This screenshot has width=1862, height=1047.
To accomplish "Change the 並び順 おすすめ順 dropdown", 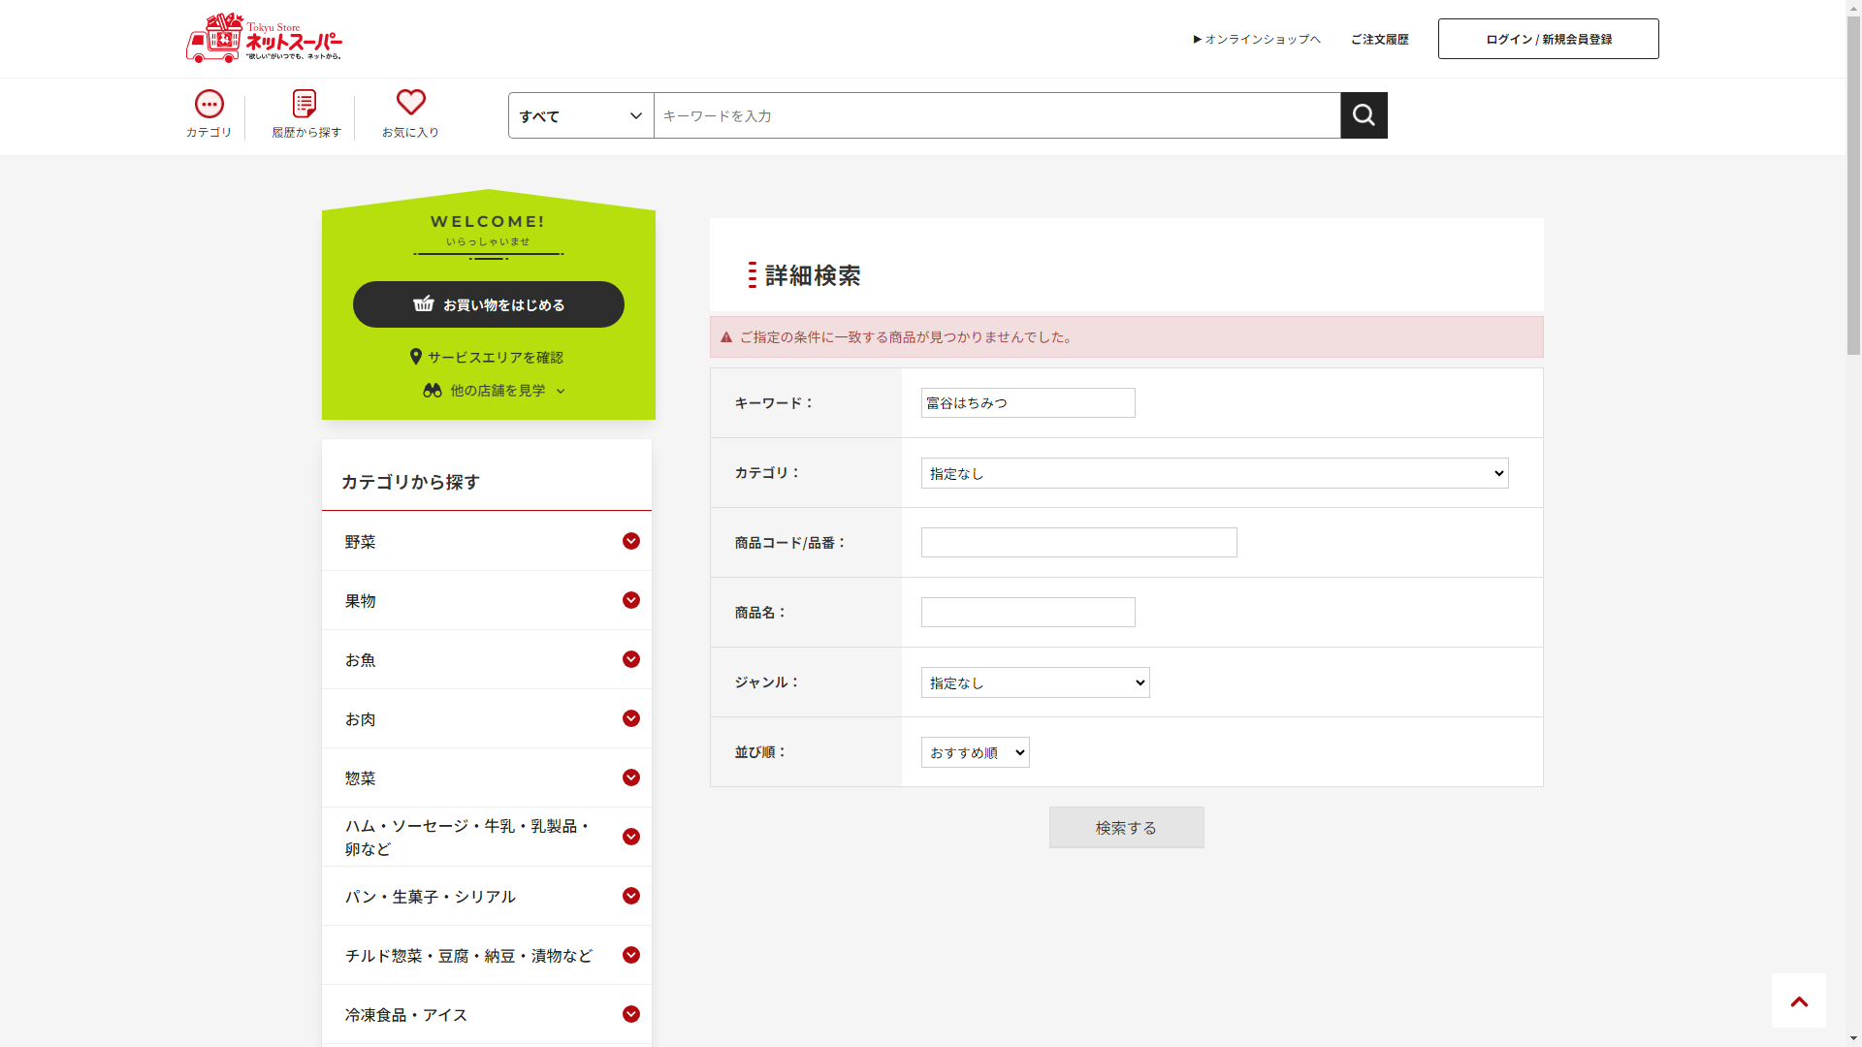I will pyautogui.click(x=975, y=752).
